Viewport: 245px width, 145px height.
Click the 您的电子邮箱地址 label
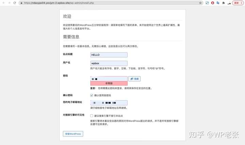coord(72,102)
